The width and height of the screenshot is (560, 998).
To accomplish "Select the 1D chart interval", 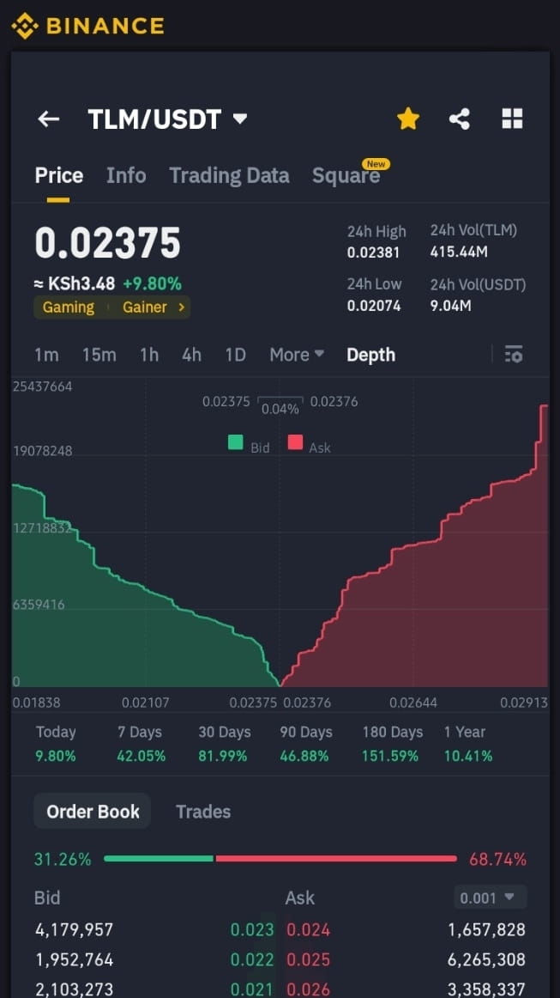I will click(x=235, y=355).
